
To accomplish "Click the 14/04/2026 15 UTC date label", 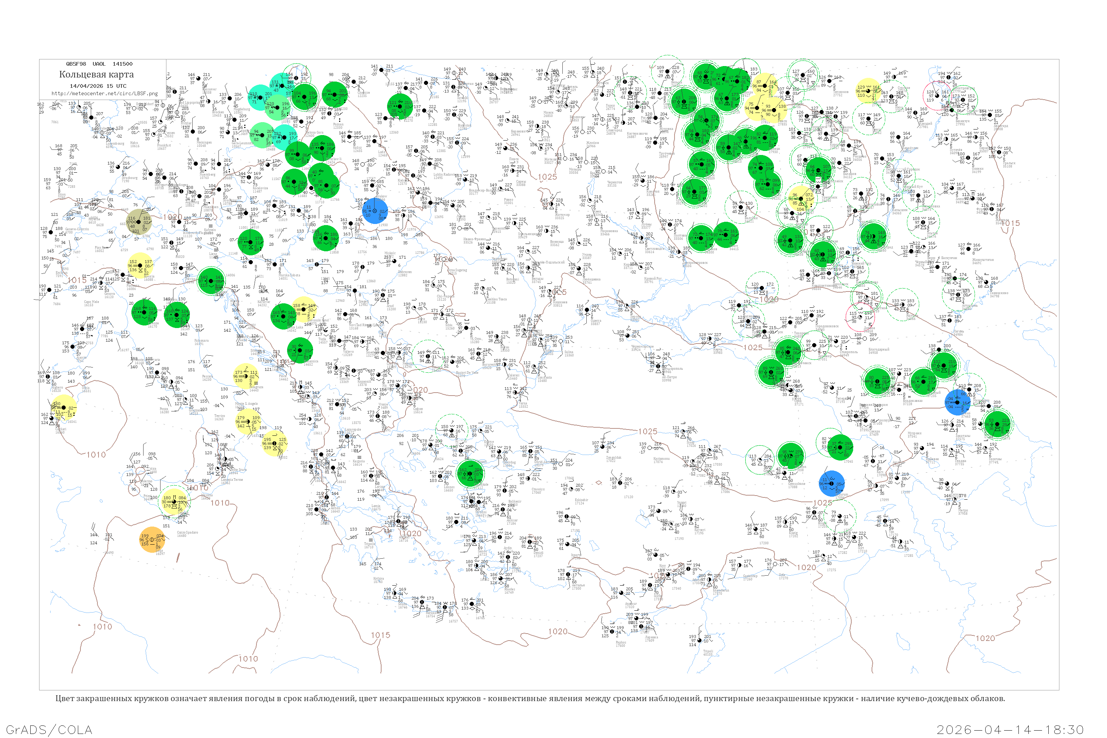I will point(98,86).
